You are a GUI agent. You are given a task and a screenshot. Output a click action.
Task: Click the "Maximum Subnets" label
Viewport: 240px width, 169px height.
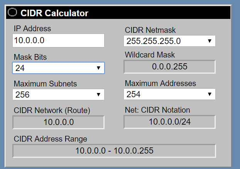click(45, 83)
